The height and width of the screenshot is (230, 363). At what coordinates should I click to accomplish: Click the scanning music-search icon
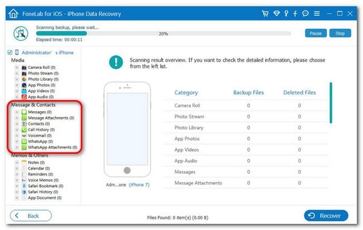point(21,33)
